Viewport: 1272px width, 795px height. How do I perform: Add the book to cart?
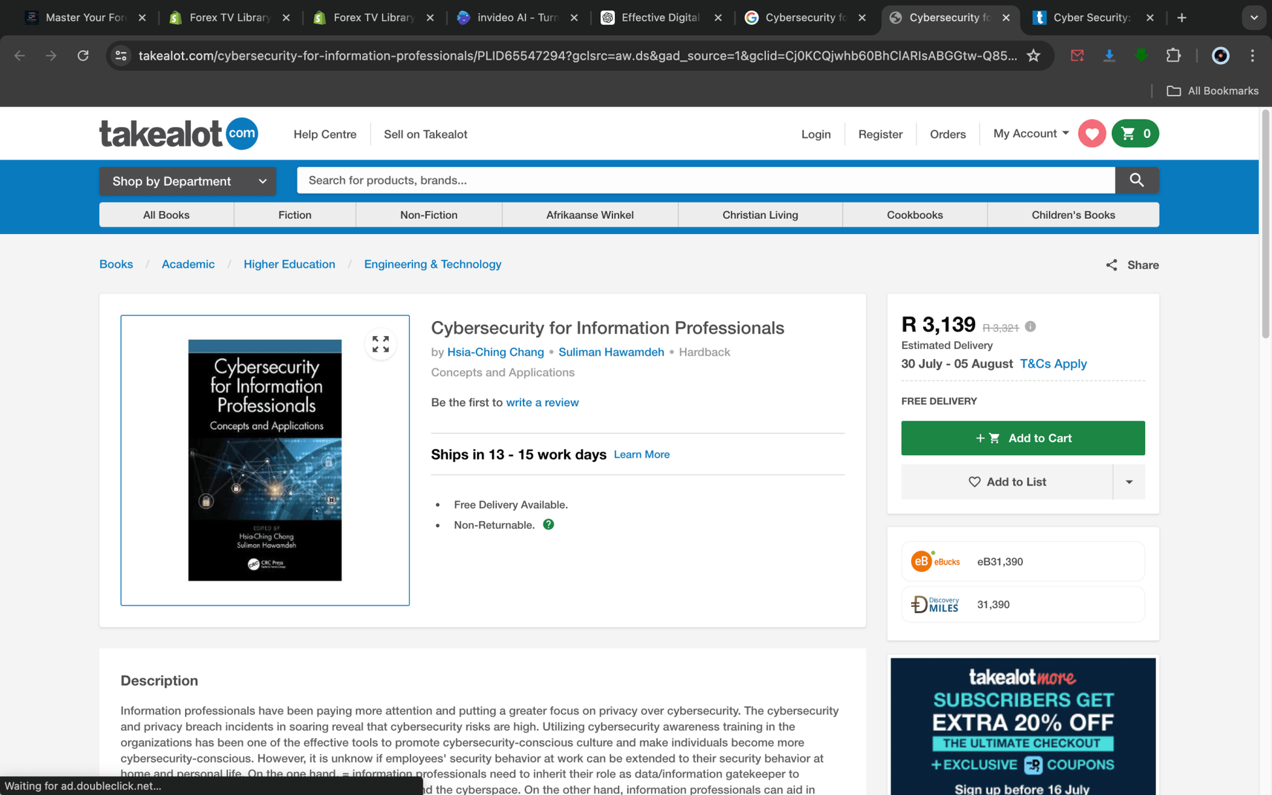click(x=1022, y=438)
